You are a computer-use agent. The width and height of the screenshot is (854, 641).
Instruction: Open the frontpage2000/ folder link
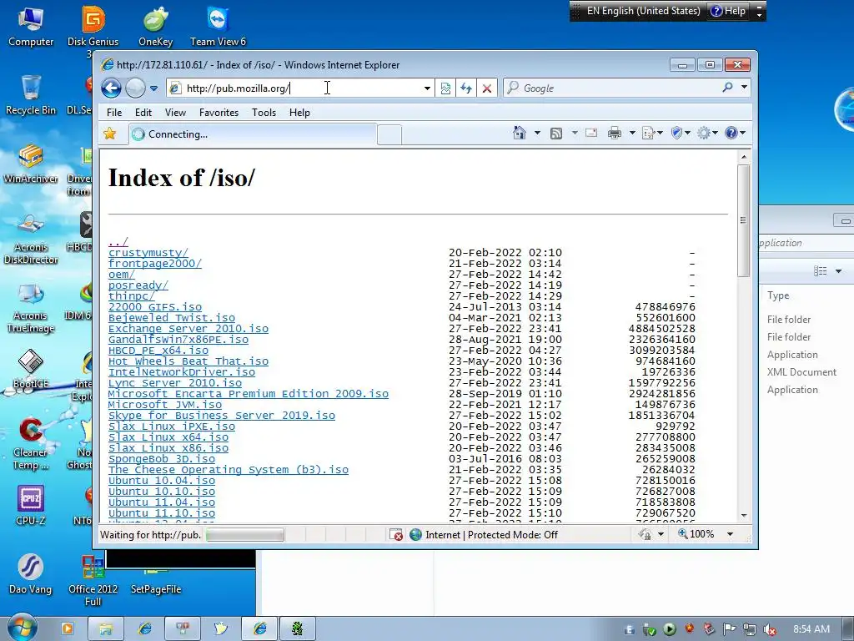(x=154, y=263)
